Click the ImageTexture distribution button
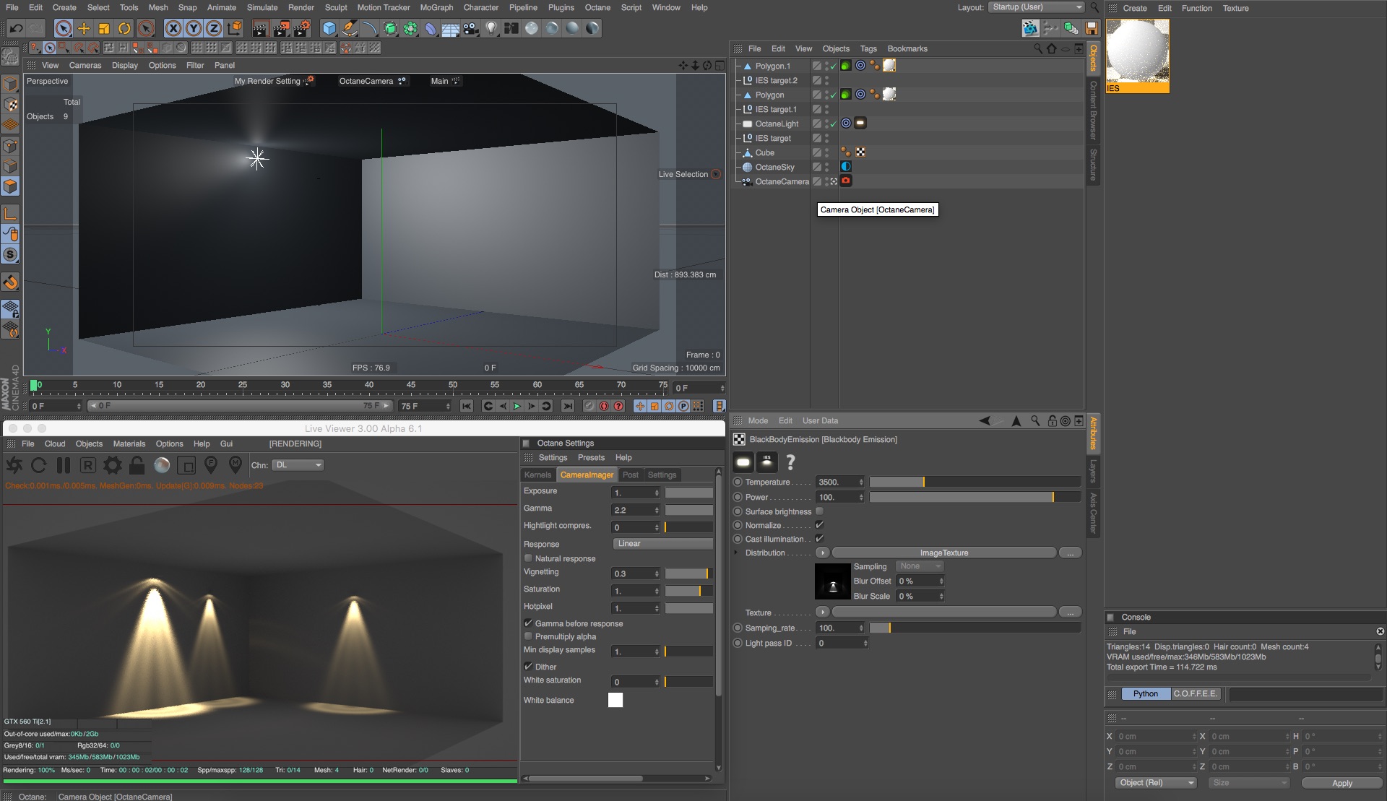Viewport: 1387px width, 801px height. click(943, 553)
